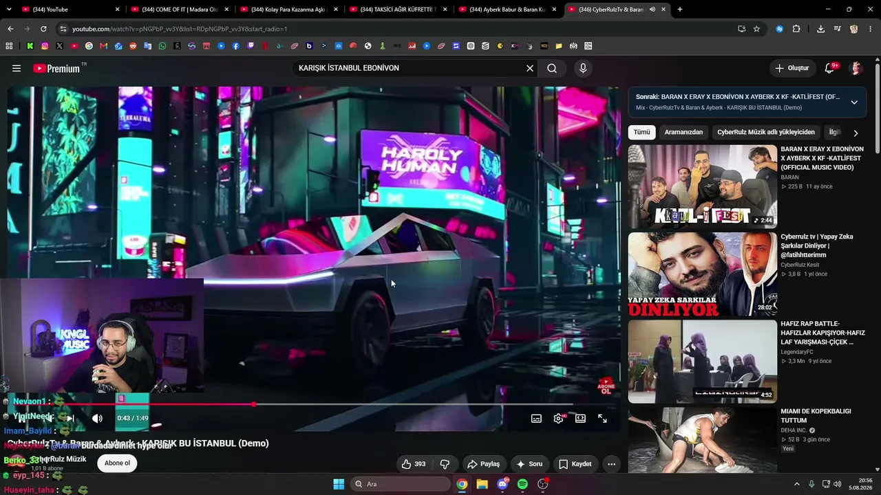Select the Tümü filter chip
The width and height of the screenshot is (881, 495).
[x=641, y=132]
